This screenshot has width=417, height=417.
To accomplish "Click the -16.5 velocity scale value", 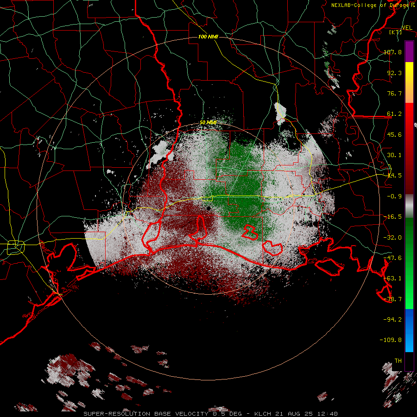I will tap(392, 217).
